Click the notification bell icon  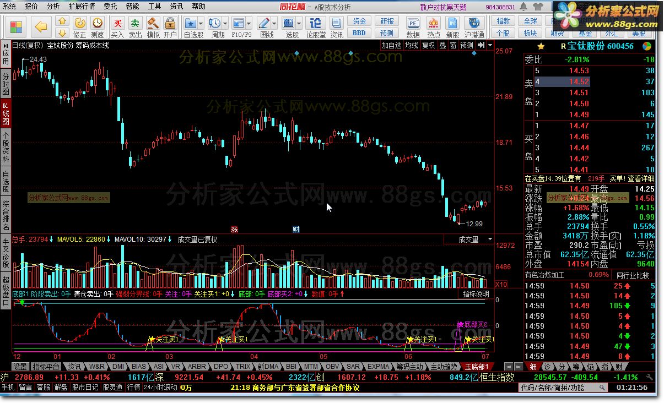523,7
